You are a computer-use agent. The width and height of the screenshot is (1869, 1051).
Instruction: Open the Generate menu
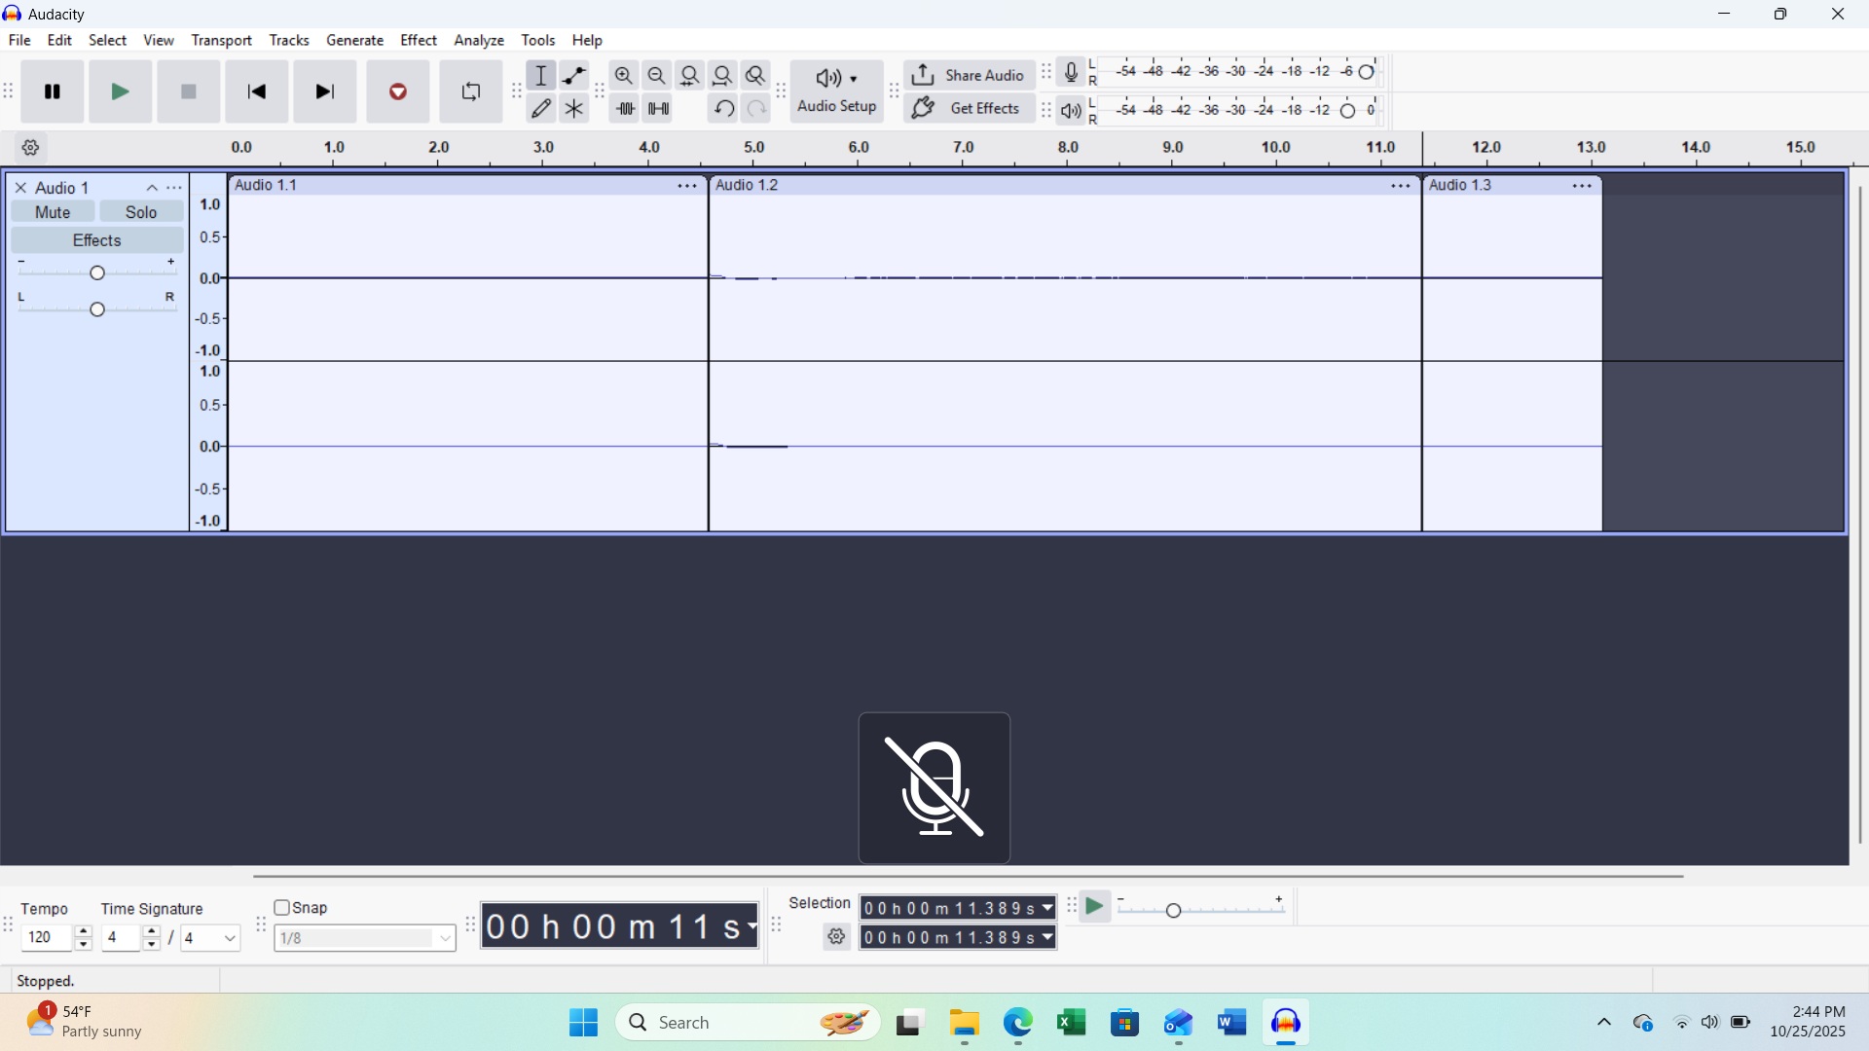coord(354,40)
